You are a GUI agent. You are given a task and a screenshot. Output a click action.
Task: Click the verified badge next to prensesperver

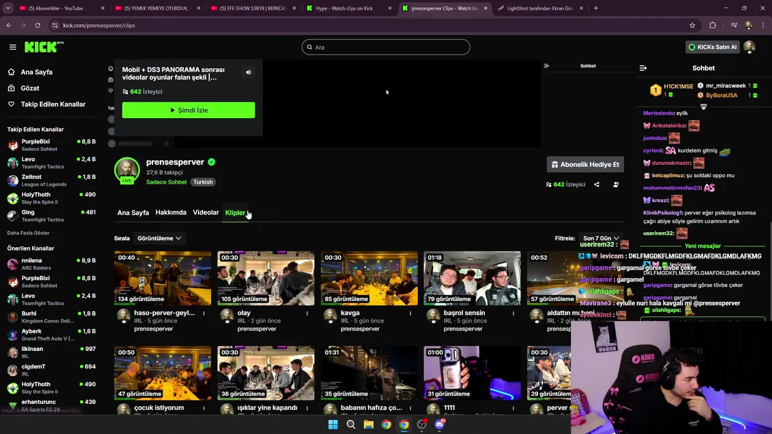(x=212, y=162)
